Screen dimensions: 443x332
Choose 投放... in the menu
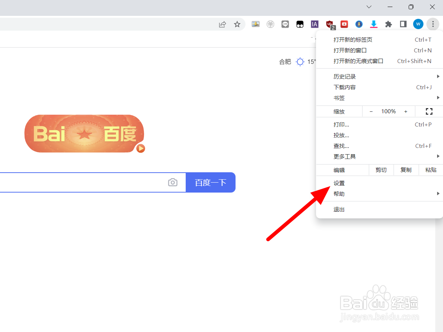(x=380, y=135)
